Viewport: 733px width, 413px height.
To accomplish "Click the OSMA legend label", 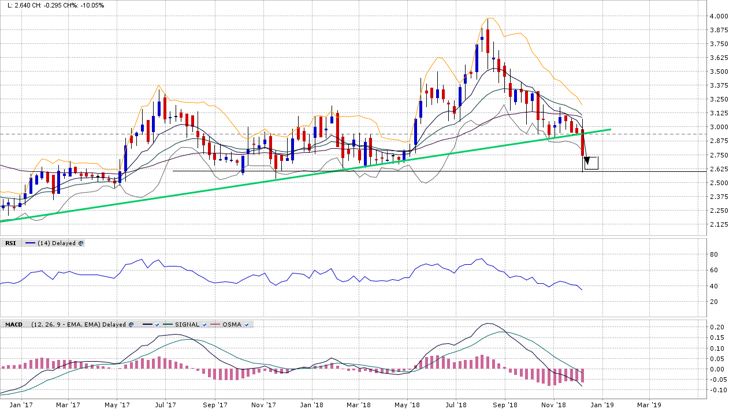I will pyautogui.click(x=232, y=325).
